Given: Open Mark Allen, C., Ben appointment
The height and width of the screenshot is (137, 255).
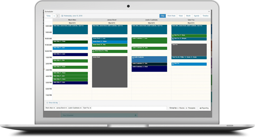Looking at the screenshot, I should tap(70, 61).
